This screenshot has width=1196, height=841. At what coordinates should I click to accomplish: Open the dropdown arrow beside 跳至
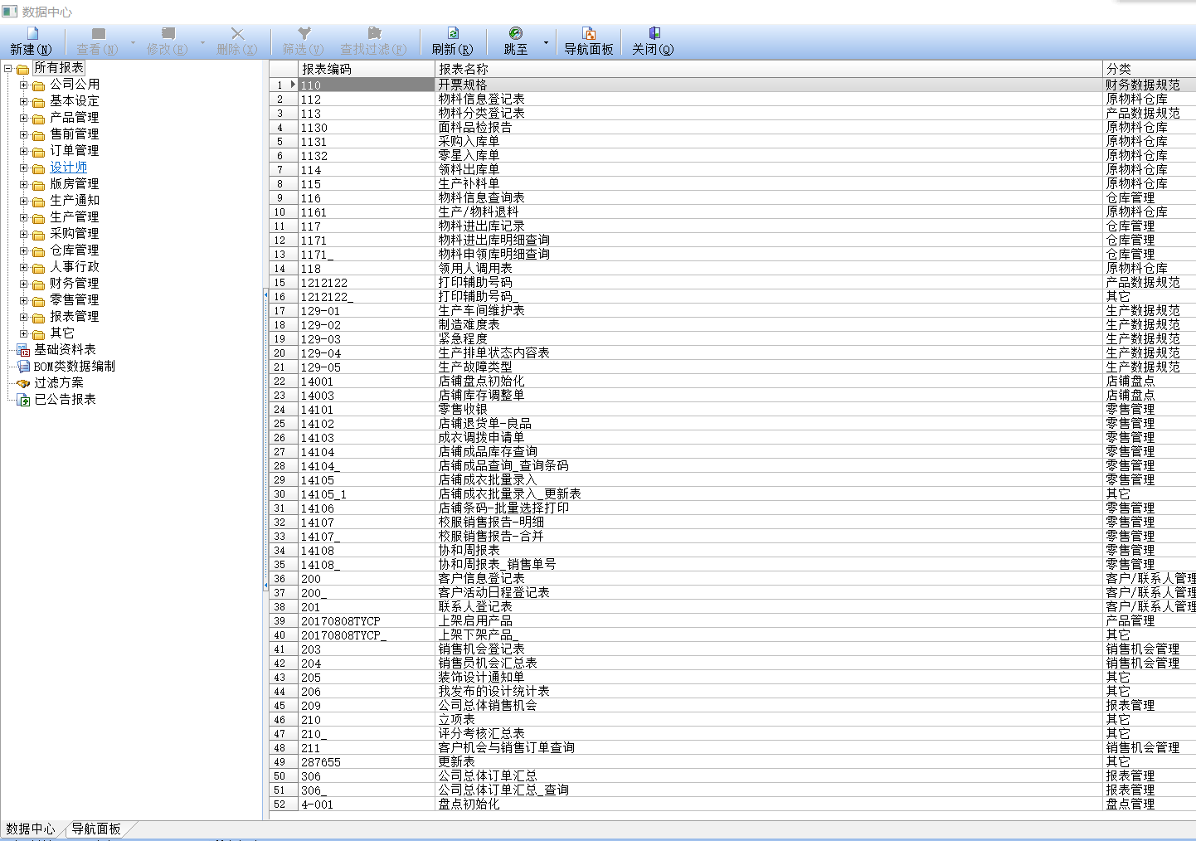546,41
